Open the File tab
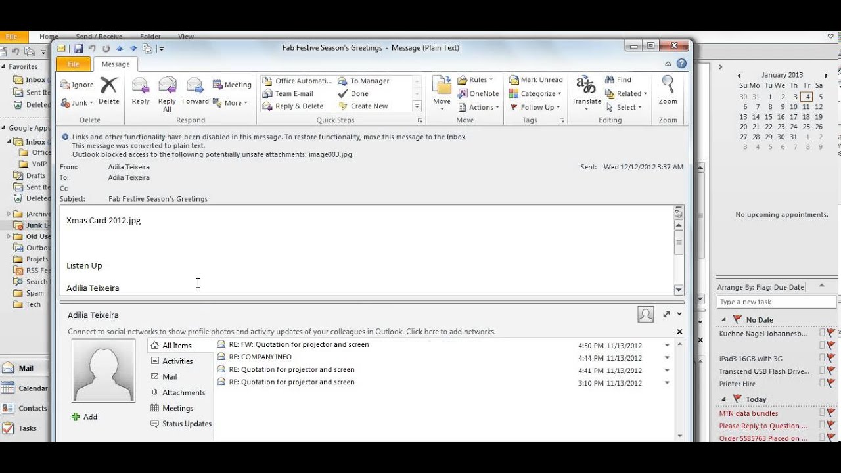841x473 pixels. click(x=74, y=64)
